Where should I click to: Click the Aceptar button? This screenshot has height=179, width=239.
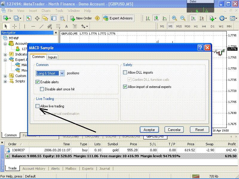click(x=149, y=130)
